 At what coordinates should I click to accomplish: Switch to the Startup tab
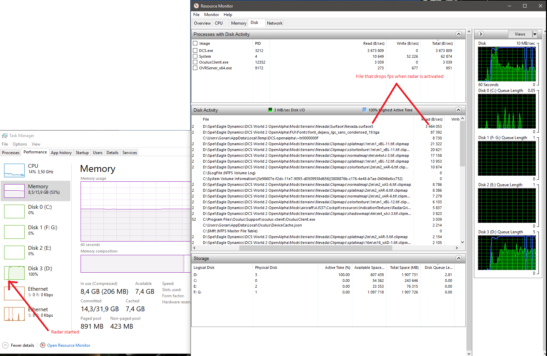pos(82,153)
